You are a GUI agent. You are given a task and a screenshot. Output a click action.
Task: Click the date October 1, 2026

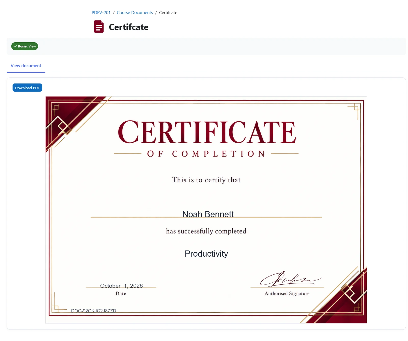pos(121,286)
